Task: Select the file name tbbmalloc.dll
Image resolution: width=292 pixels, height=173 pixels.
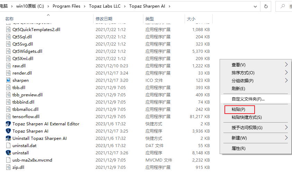Action: point(25,109)
